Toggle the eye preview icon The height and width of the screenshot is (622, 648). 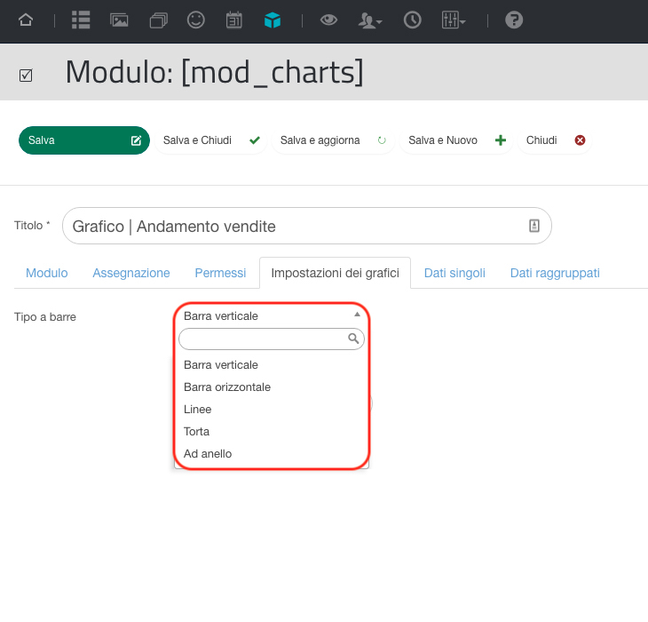coord(328,20)
